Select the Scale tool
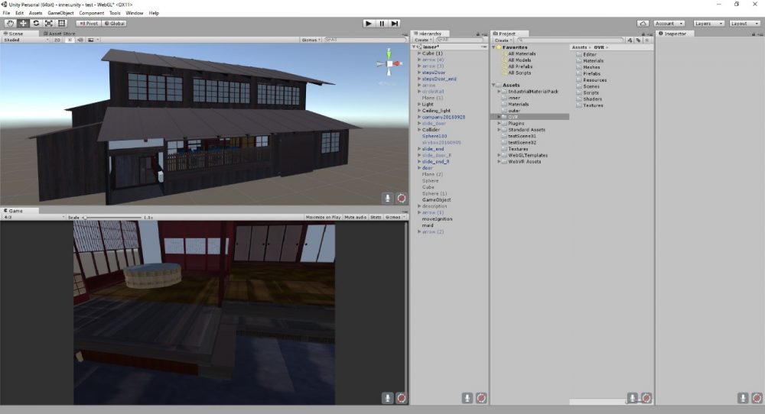 pos(49,24)
